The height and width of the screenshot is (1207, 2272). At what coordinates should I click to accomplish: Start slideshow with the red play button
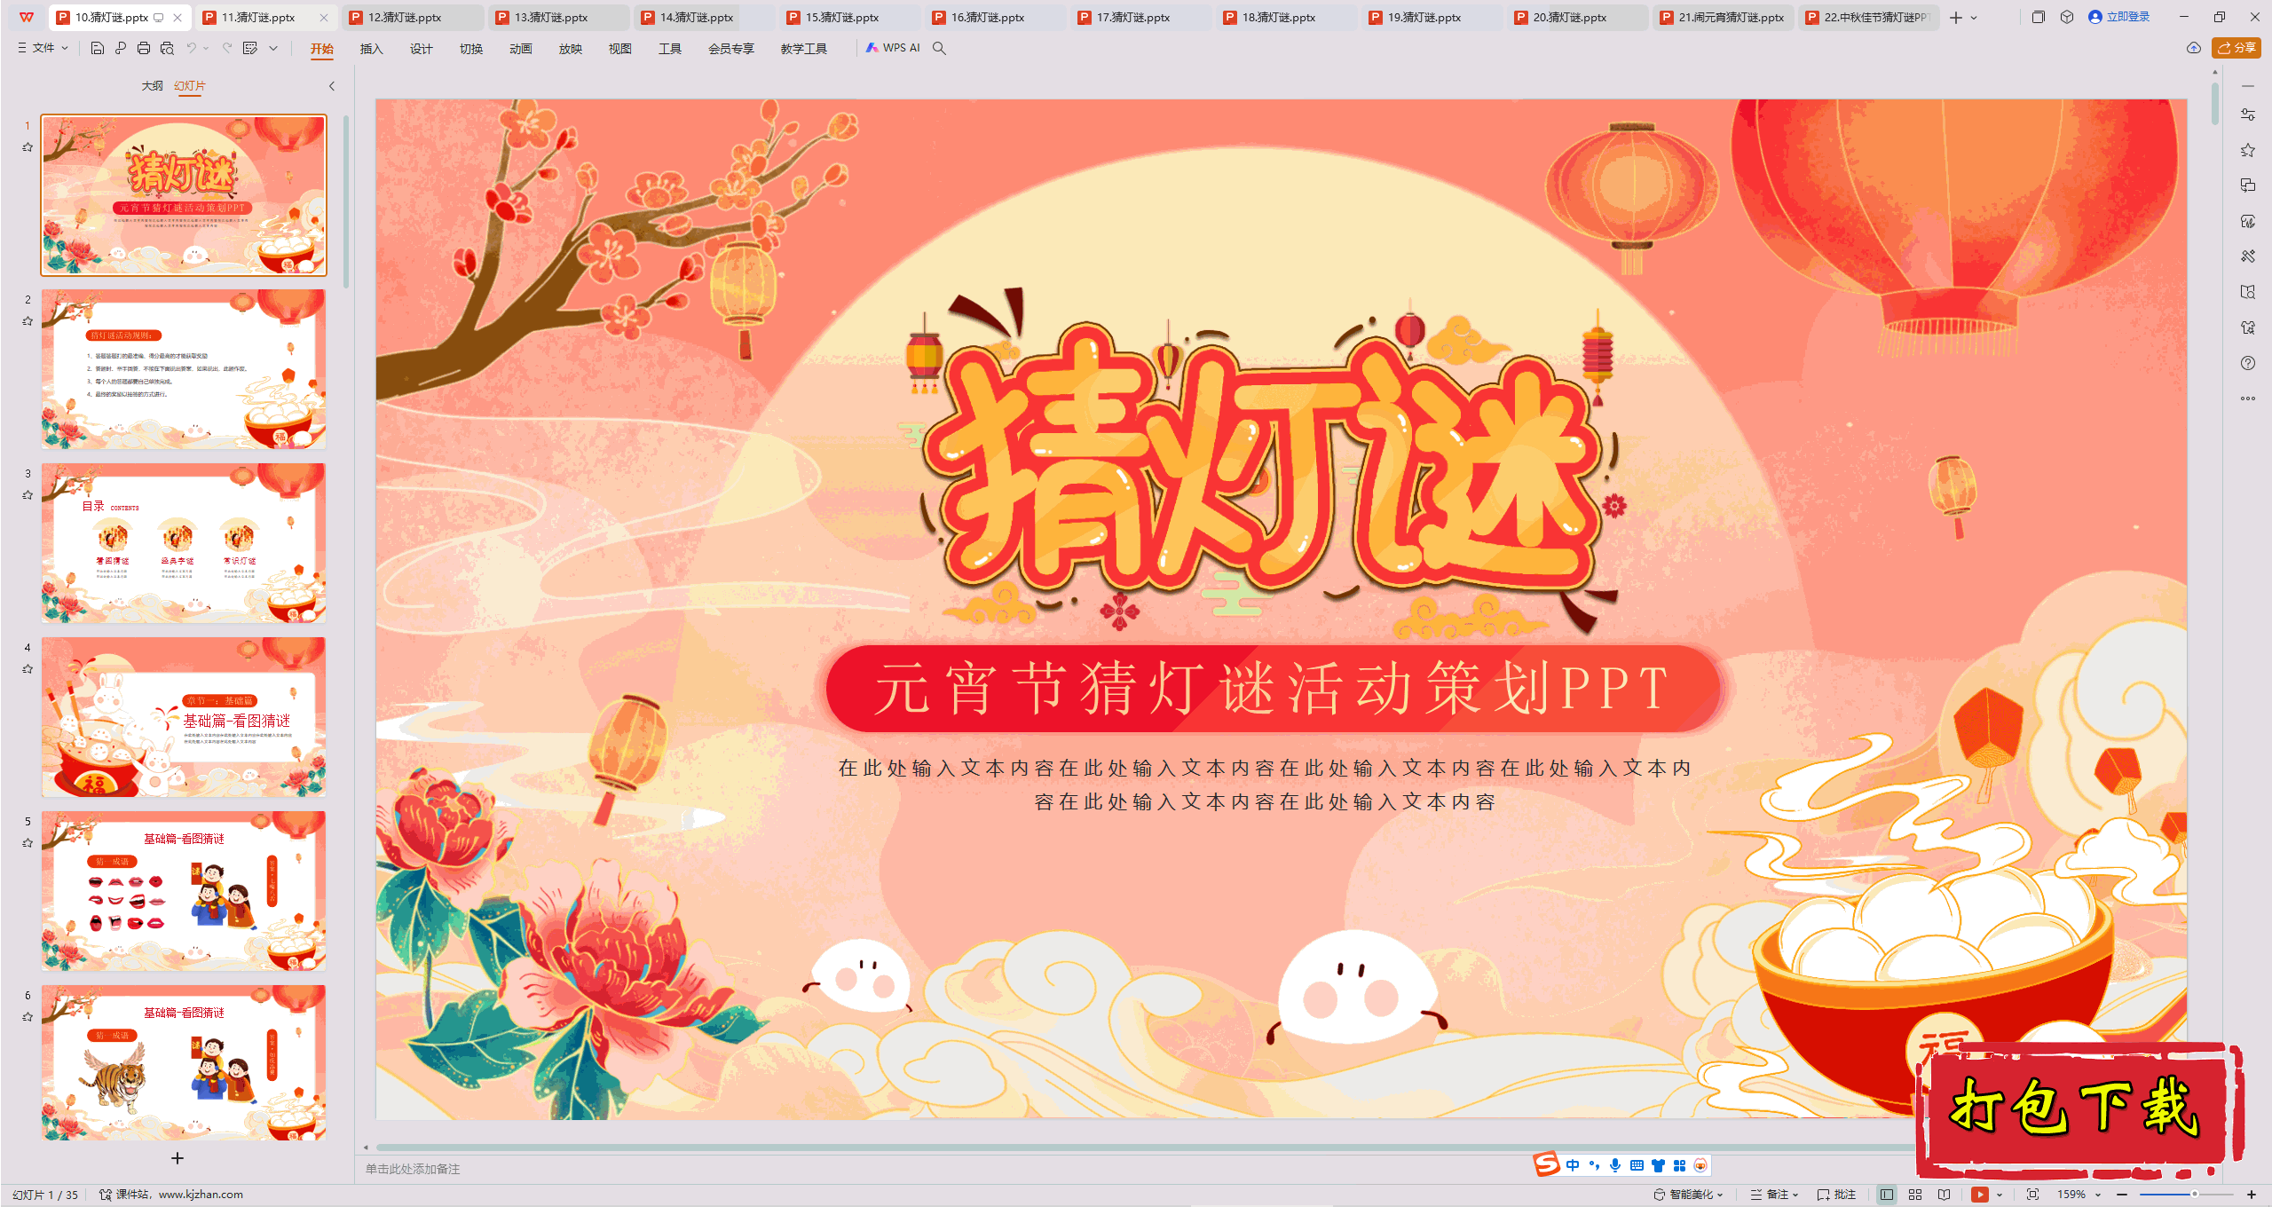1980,1195
